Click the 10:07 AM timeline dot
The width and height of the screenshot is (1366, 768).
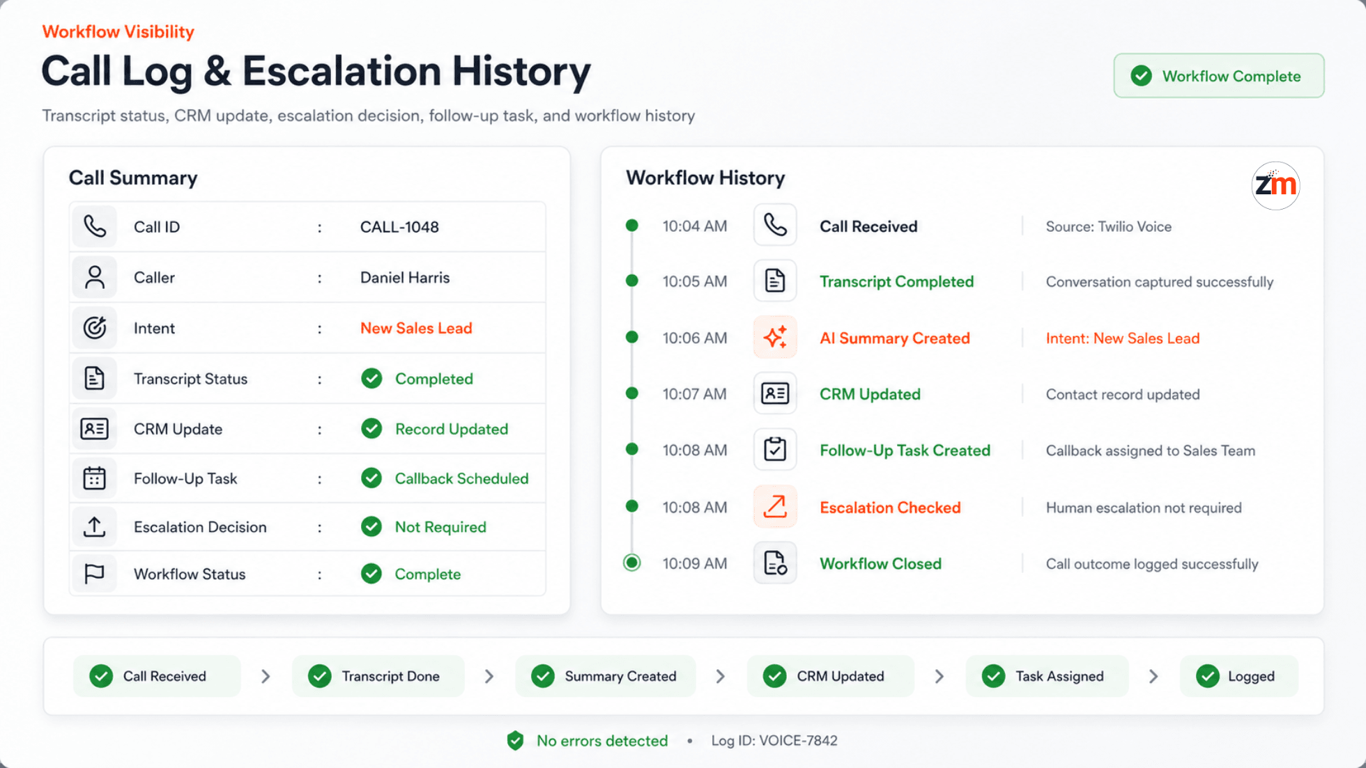[632, 393]
